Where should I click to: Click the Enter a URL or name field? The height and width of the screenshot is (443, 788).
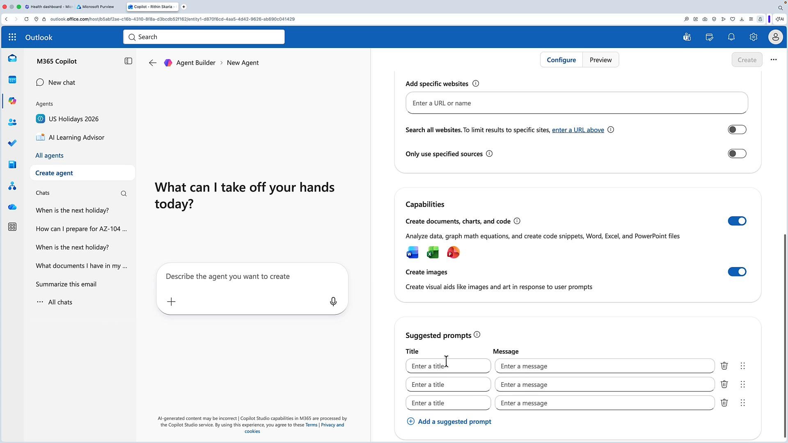(x=577, y=103)
